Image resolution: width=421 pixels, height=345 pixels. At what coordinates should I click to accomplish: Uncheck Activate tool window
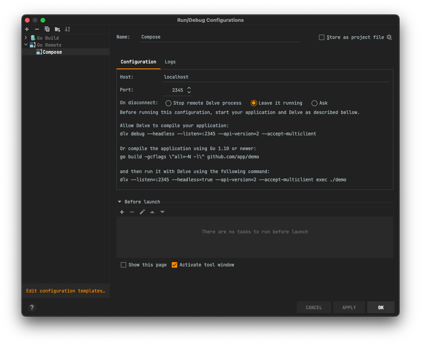click(x=174, y=265)
